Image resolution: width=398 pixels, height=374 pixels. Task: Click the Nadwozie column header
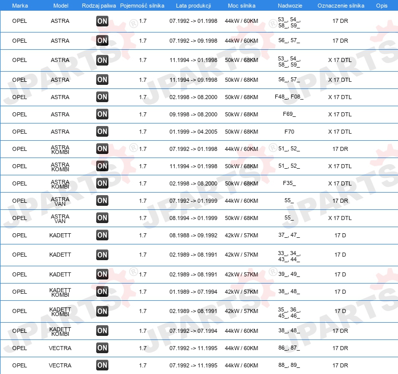(x=290, y=6)
